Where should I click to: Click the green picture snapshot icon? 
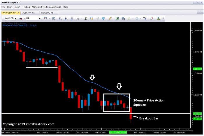click(x=117, y=18)
